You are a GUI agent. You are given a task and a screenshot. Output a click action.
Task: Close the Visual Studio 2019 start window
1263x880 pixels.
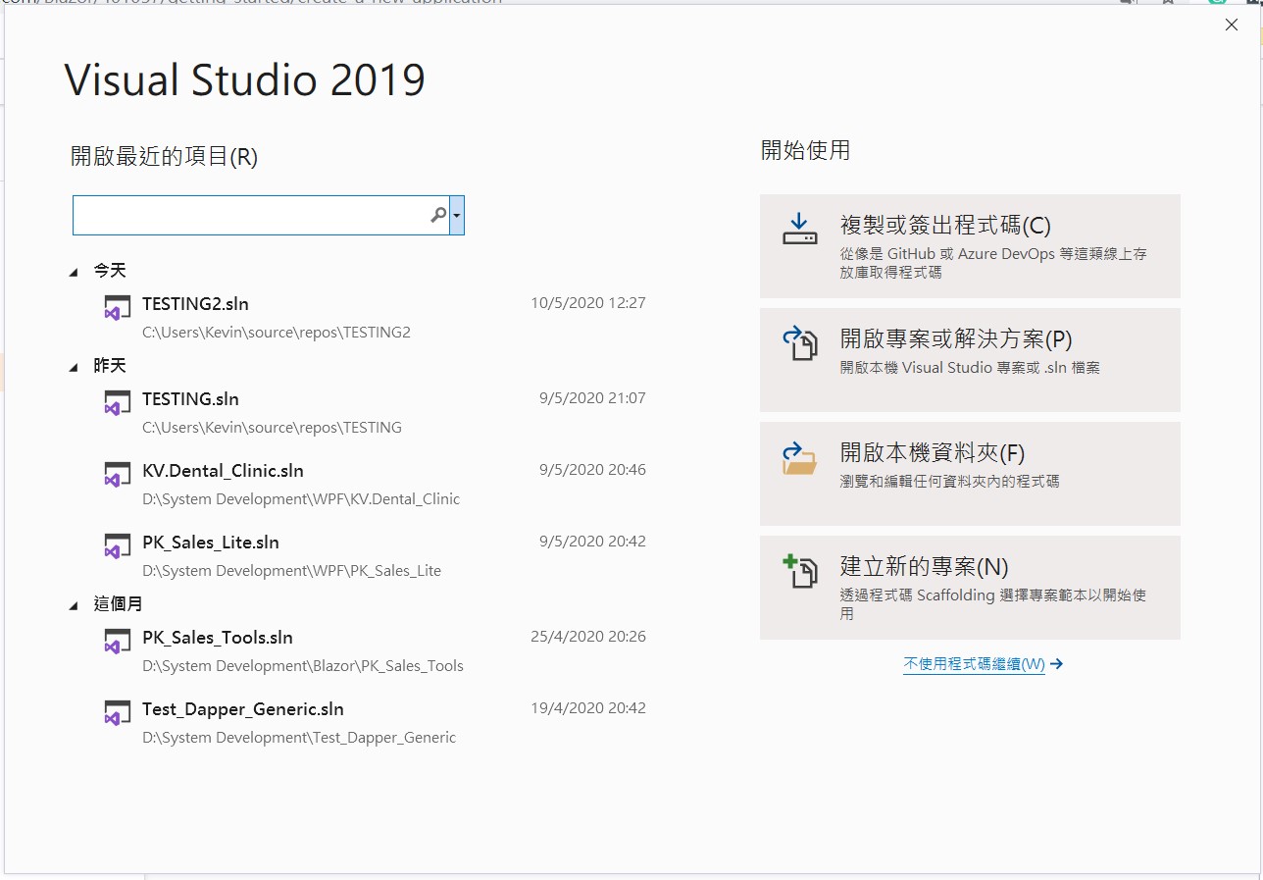coord(1232,25)
